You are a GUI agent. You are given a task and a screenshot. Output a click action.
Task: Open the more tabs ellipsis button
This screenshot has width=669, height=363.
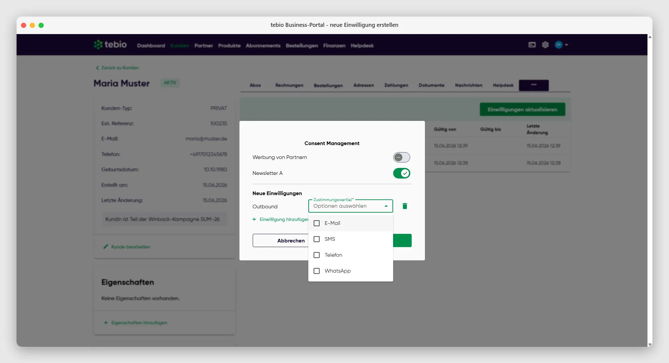click(534, 85)
